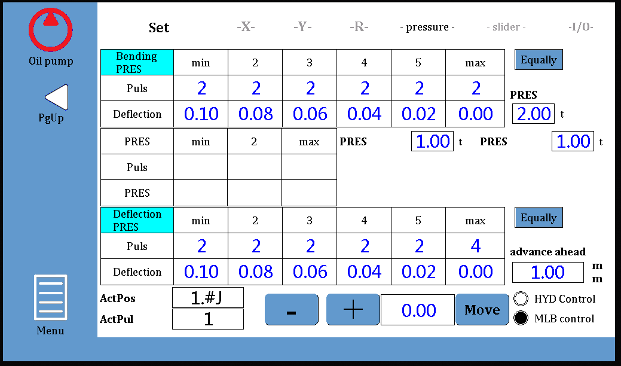Toggle the Oil pump power icon
The height and width of the screenshot is (366, 621).
[x=50, y=29]
